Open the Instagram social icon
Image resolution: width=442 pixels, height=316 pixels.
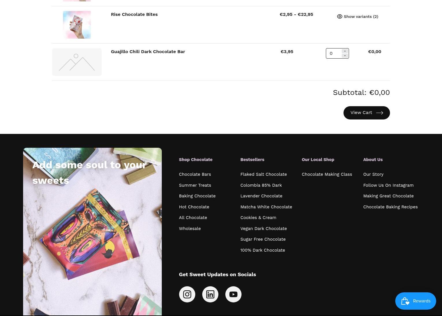187,294
